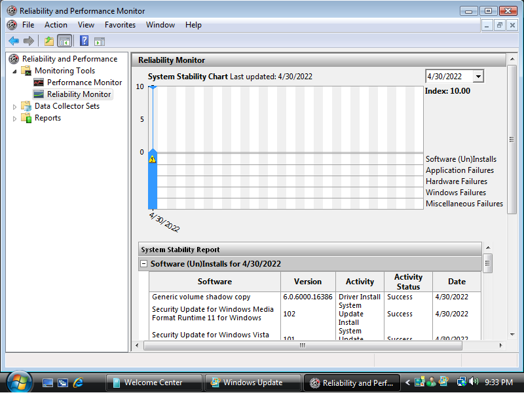Select Performance Monitor in the tree
Screen dimensions: 524x393
(84, 83)
